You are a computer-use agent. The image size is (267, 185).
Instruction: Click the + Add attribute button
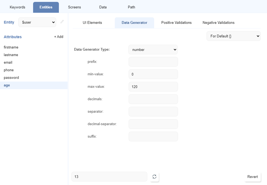click(59, 37)
